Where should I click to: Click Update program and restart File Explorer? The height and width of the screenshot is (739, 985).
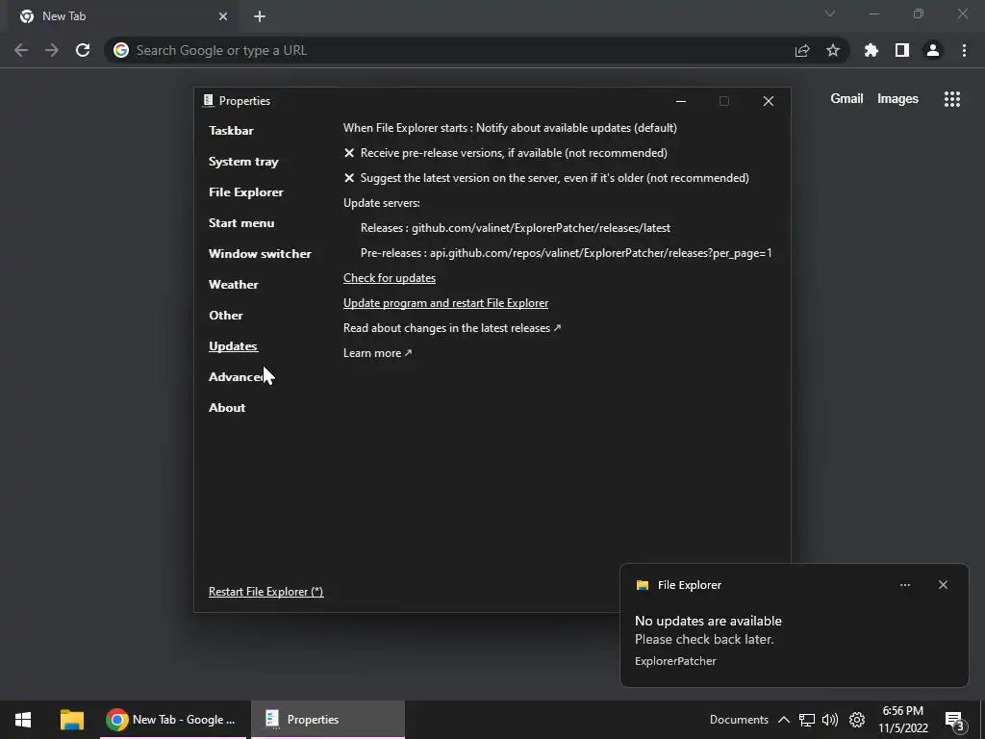pos(445,303)
